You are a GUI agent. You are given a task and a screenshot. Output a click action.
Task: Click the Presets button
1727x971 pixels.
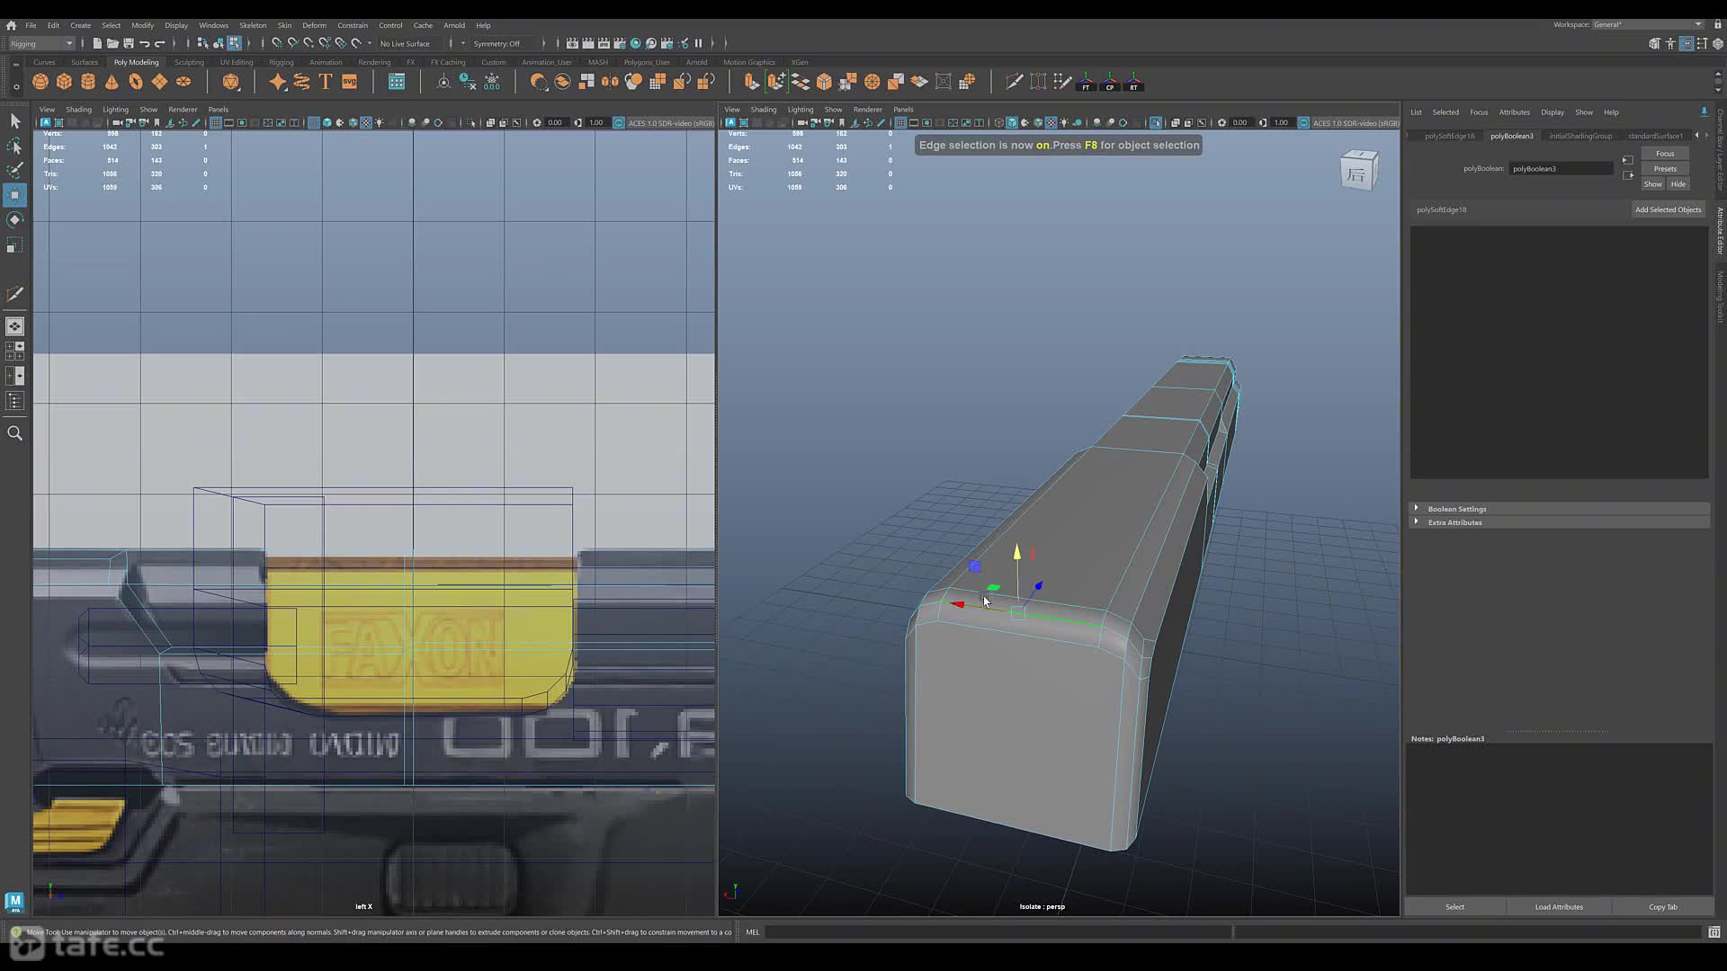pyautogui.click(x=1665, y=168)
